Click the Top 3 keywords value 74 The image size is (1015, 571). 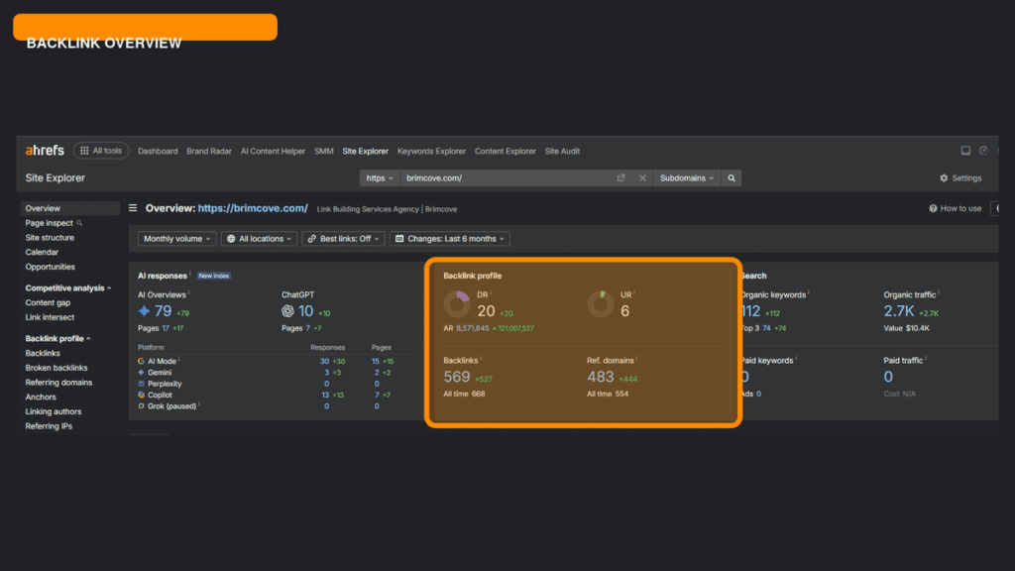[766, 328]
